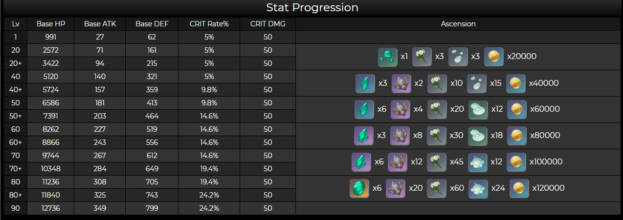Screen dimensions: 623x220
Task: Select the slime droplets icon marked x15
Action: pos(477,83)
